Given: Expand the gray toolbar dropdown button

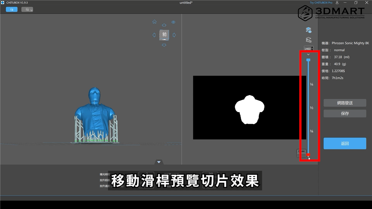Looking at the screenshot, I should [27, 9].
